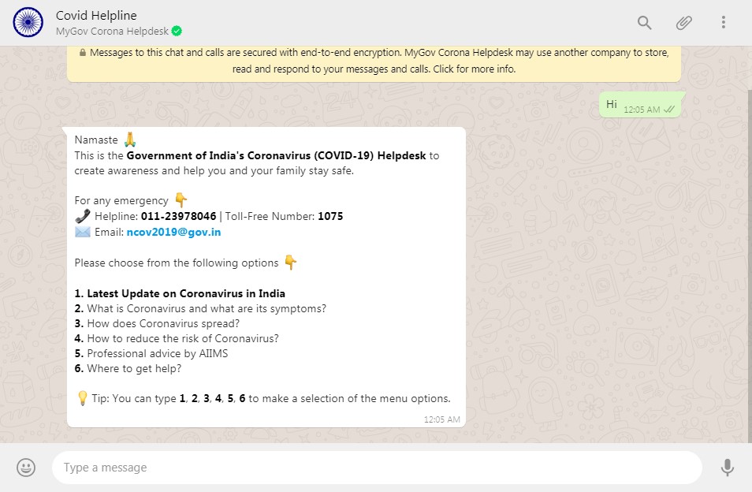Screen dimensions: 752x492
Task: Click the Covid Helpline chat title
Action: (x=96, y=15)
